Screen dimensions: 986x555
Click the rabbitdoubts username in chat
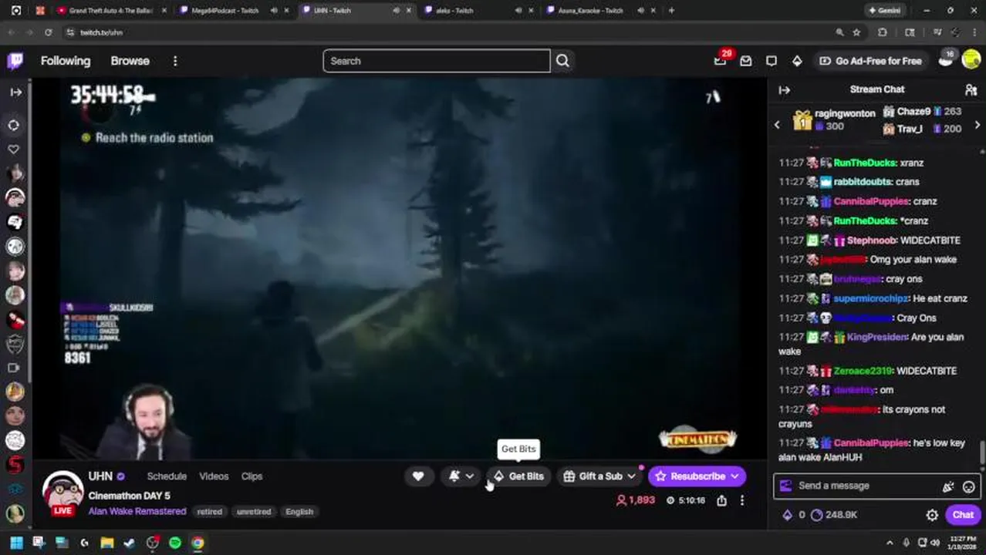pos(863,182)
